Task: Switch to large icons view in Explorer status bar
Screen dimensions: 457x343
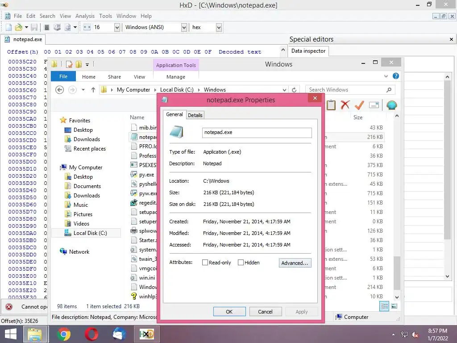Action: (x=394, y=306)
